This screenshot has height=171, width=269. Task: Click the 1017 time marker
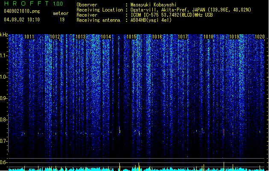pos(183,37)
